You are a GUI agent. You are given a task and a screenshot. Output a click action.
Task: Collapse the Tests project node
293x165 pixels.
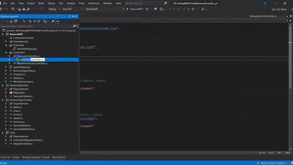(x=3, y=133)
